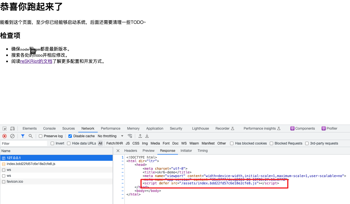Open the Lighthouse tab

click(200, 129)
